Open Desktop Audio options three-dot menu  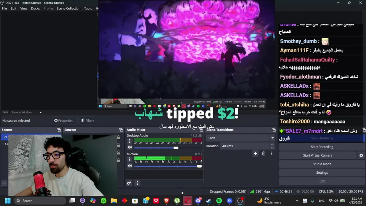click(130, 141)
